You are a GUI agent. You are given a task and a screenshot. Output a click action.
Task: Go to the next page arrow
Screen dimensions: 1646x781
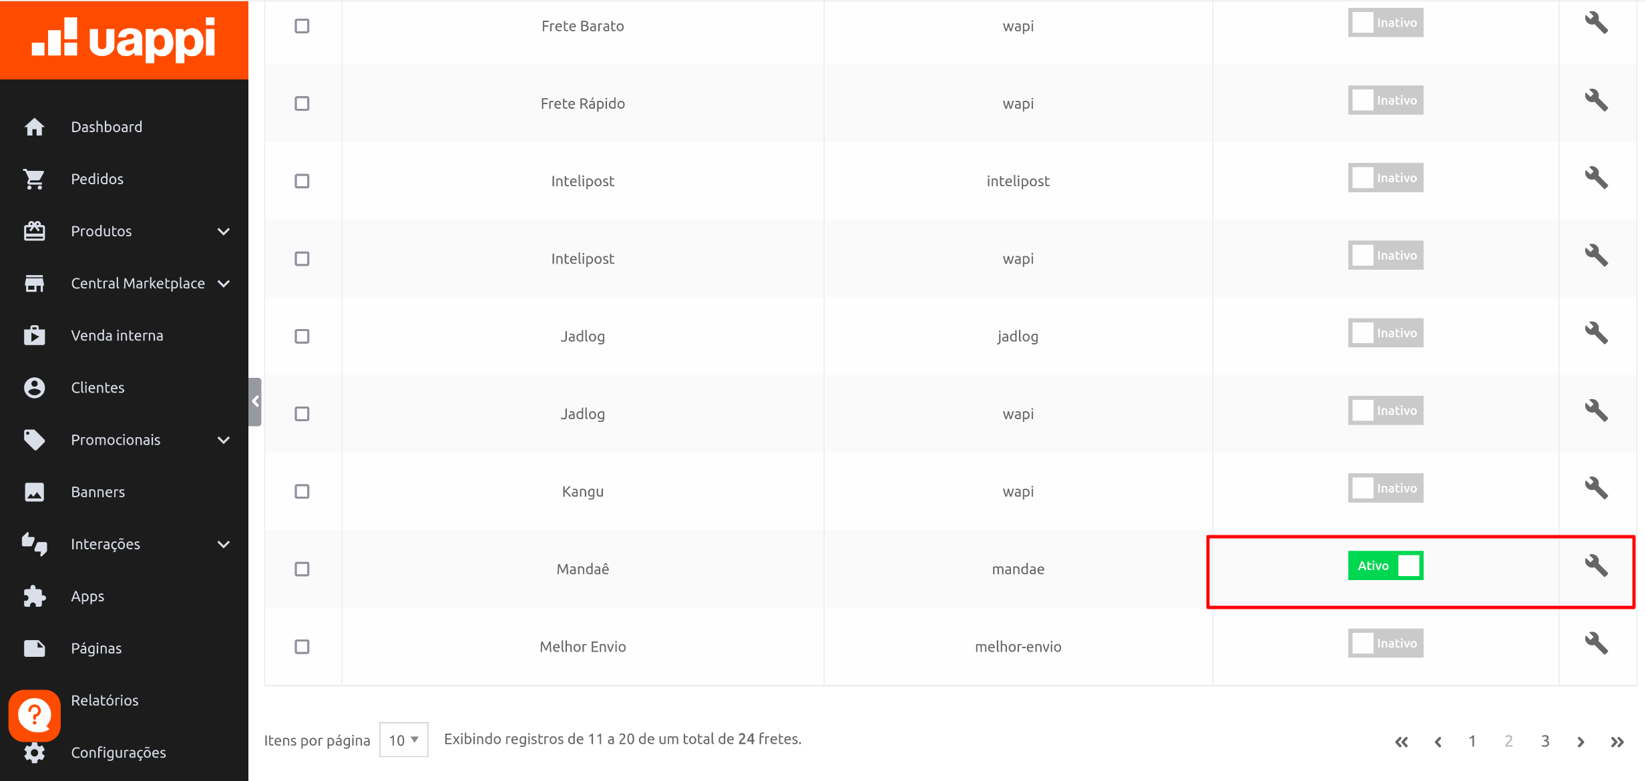(1581, 742)
